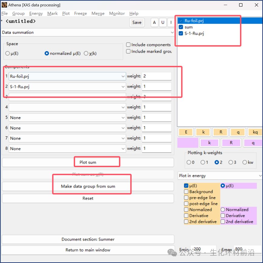Click the I invert-marks button
Image resolution: width=263 pixels, height=263 pixels.
pos(171,22)
